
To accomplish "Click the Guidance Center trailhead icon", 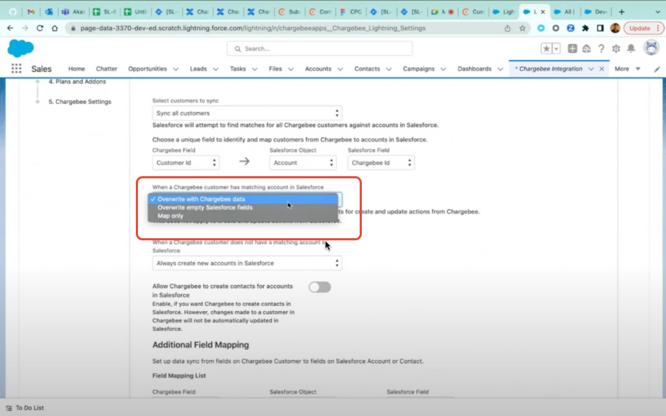I will point(587,49).
